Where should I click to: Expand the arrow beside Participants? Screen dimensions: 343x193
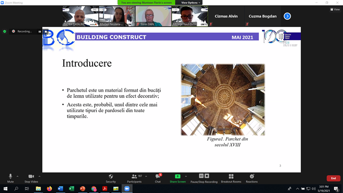tap(146, 176)
